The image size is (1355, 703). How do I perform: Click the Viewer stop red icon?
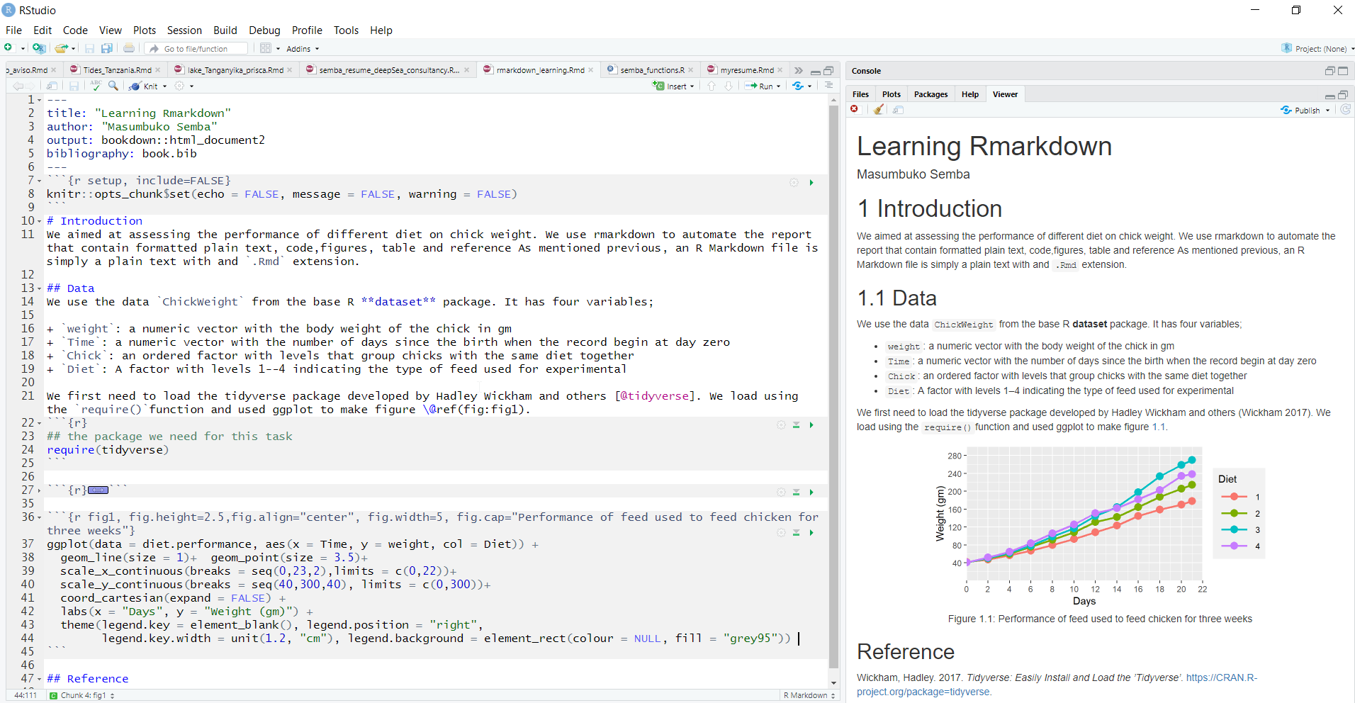click(x=855, y=109)
